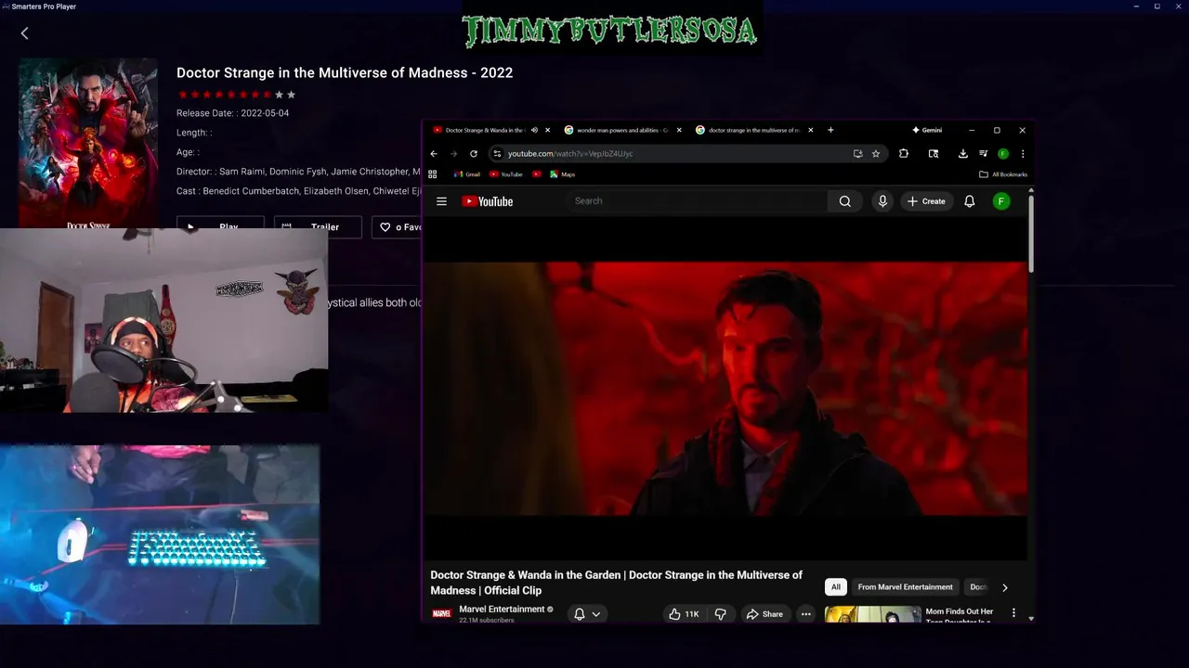This screenshot has height=668, width=1189.
Task: Select the All filter chip
Action: click(x=836, y=587)
